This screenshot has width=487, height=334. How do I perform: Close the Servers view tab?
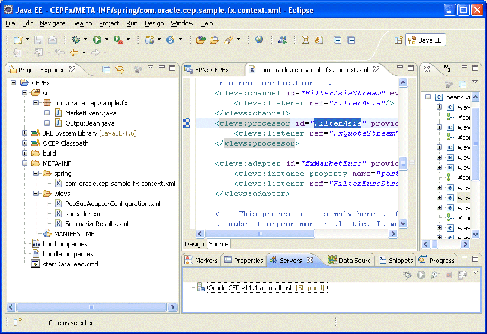point(310,260)
